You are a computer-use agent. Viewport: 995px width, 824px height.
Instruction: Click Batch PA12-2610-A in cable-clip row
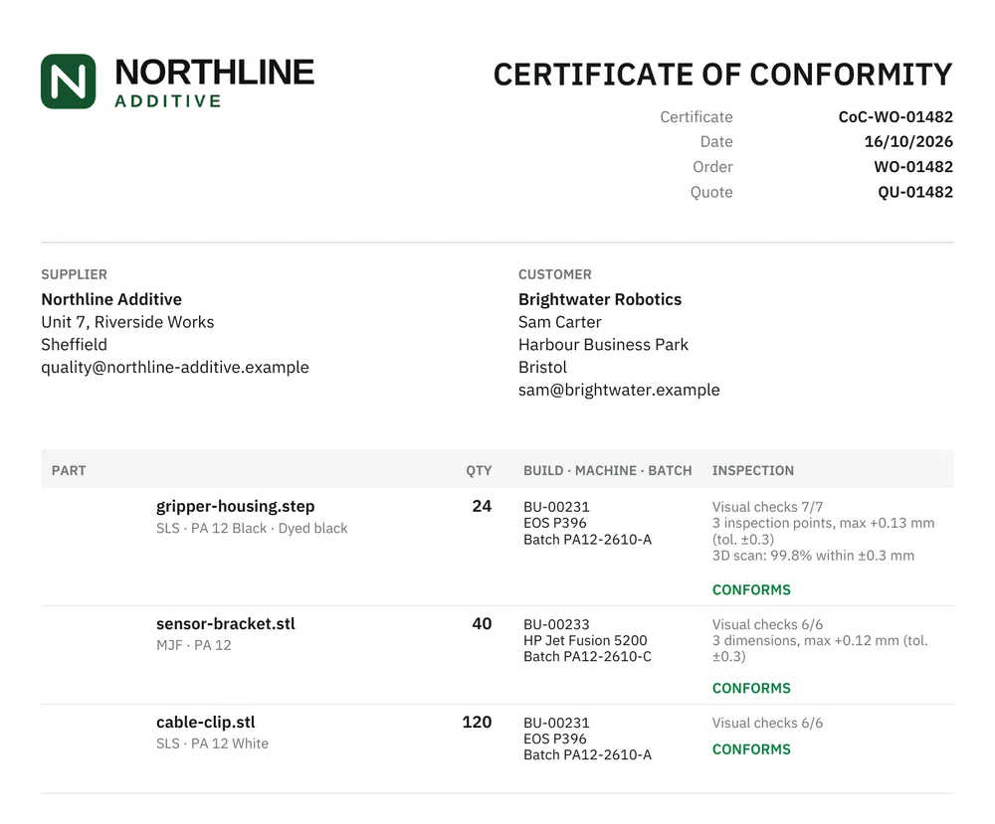click(x=588, y=754)
